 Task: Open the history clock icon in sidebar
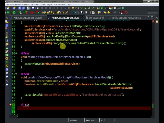(7, 66)
